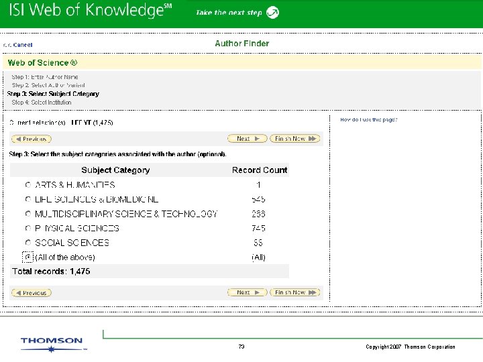Click the Step 2: Select Author Variant text
Image resolution: width=483 pixels, height=362 pixels.
coord(48,85)
